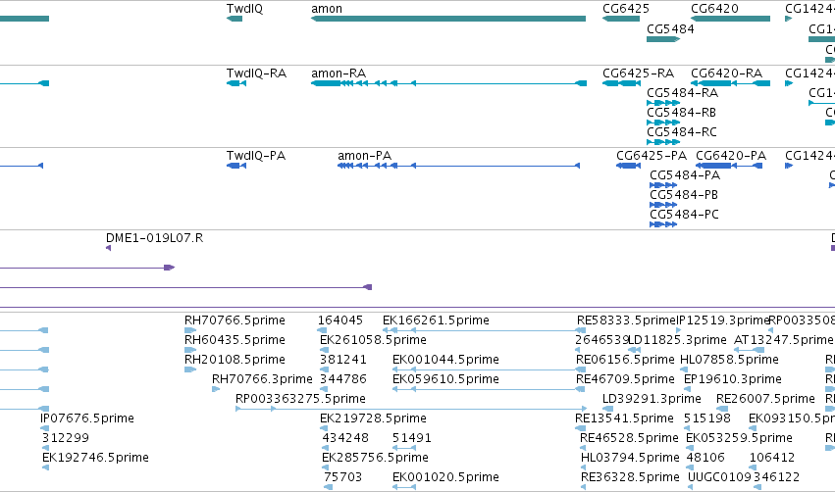The image size is (835, 492).
Task: Select the EK285756.5prime EST label
Action: (x=375, y=458)
